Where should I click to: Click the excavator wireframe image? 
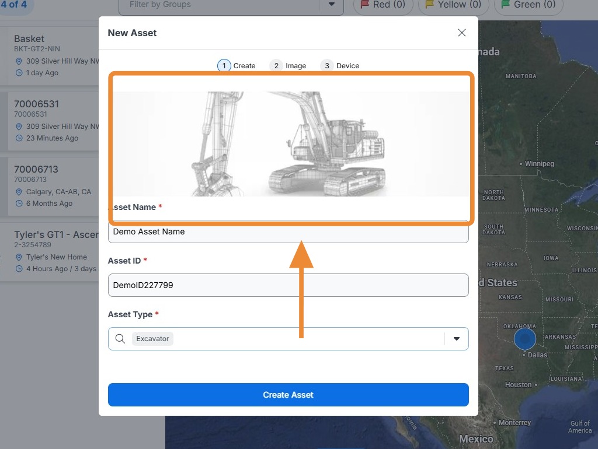click(x=291, y=143)
